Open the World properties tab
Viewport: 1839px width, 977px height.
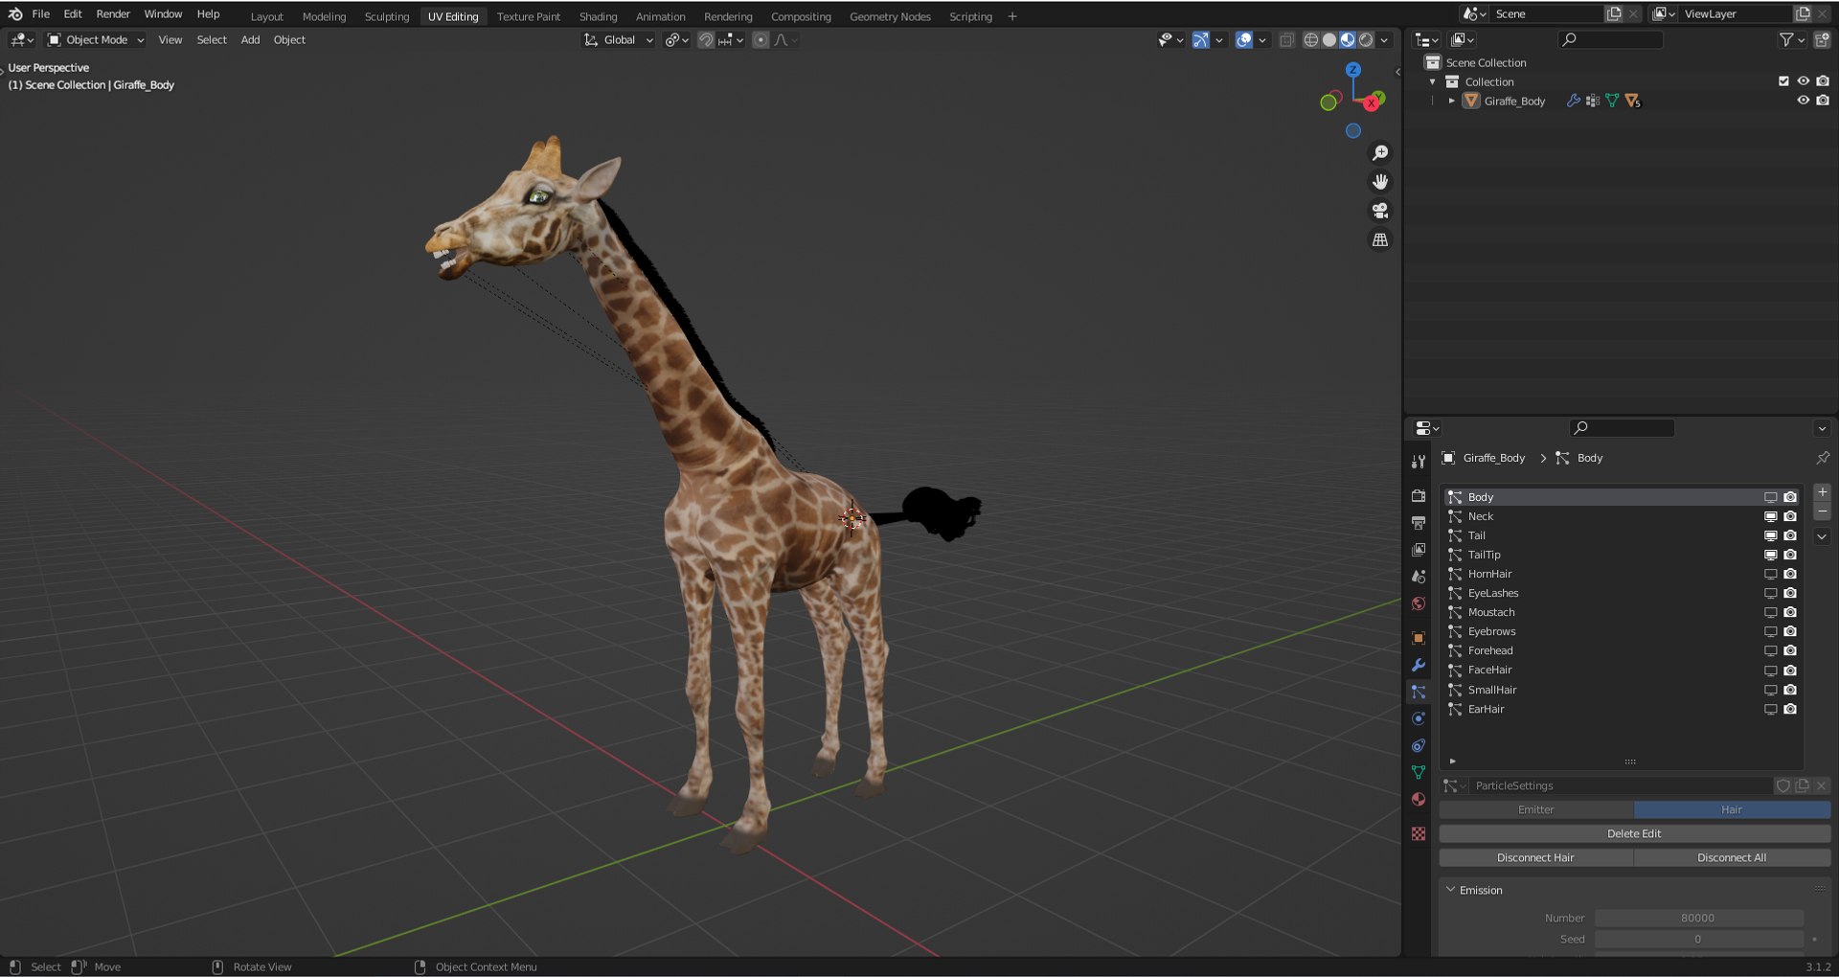coord(1419,603)
